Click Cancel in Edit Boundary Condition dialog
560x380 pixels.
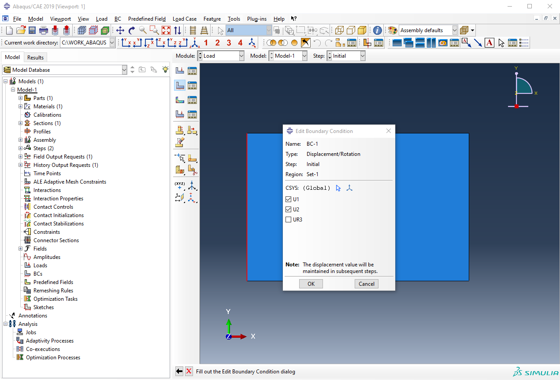[367, 284]
